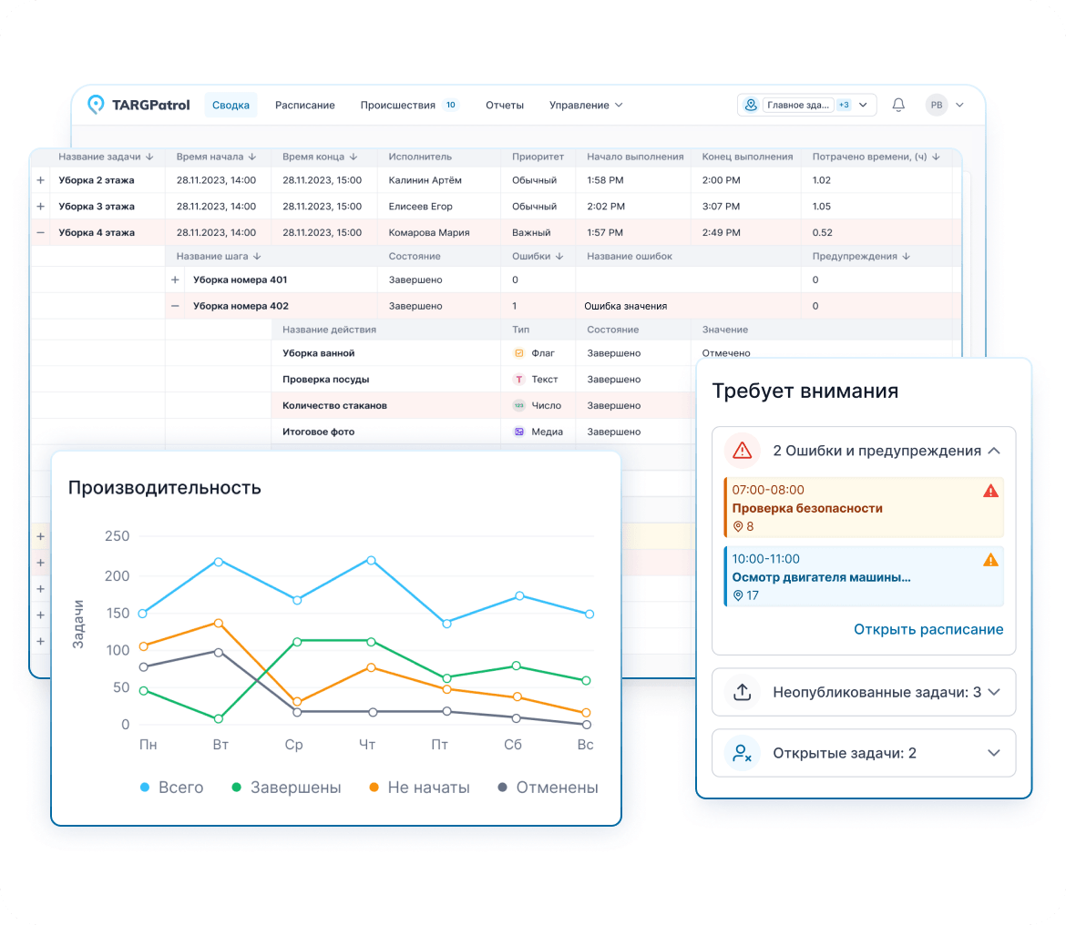Click the TARGPatrol logo icon
The width and height of the screenshot is (1066, 925).
click(96, 105)
